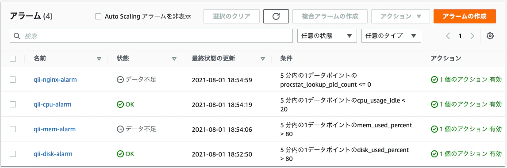507x168 pixels.
Task: Select checkbox for qii-cpu-alarm row
Action: tap(13, 104)
